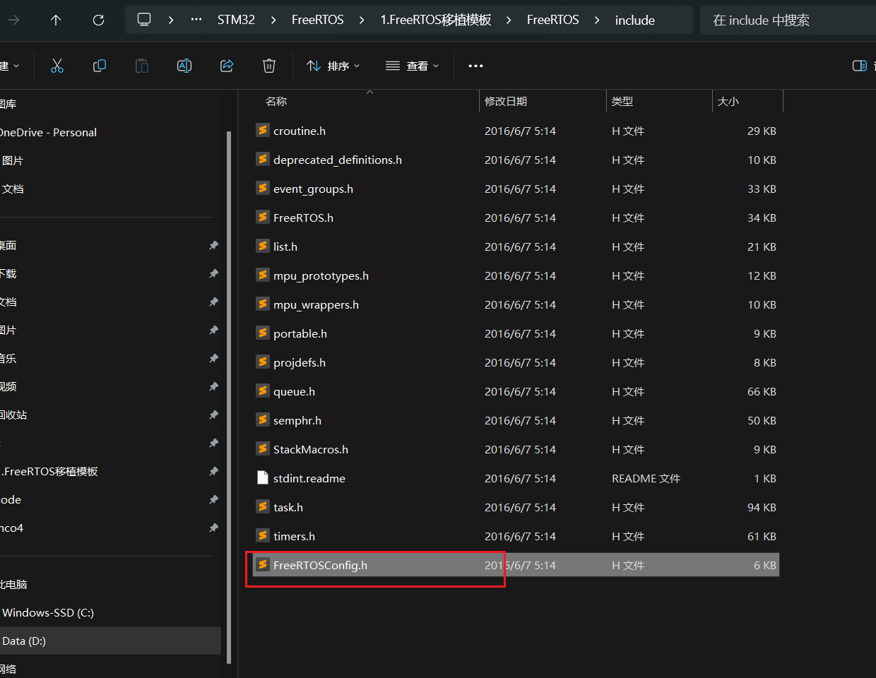
Task: Select file StackMacros.h
Action: pos(310,449)
